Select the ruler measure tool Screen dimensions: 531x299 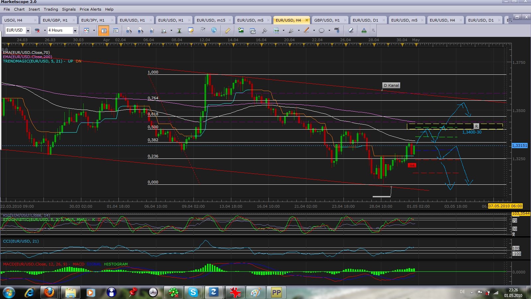228,31
